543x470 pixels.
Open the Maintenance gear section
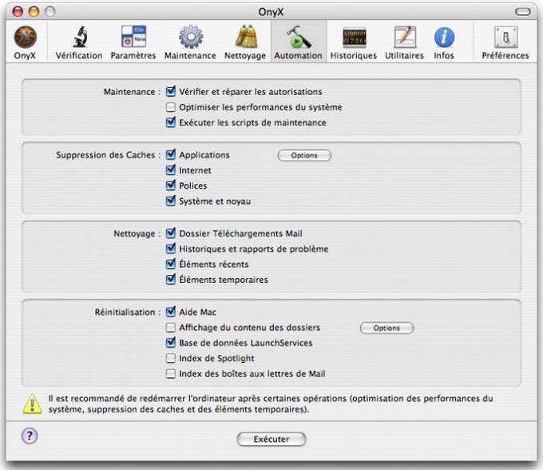[x=190, y=43]
